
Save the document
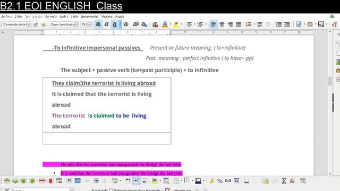321,24
